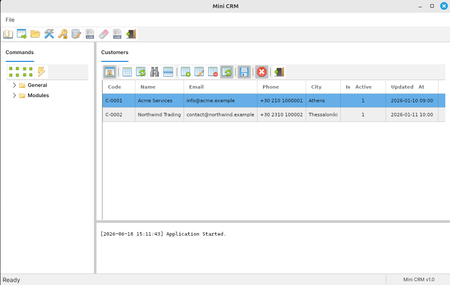Click the Athens city cell
The height and width of the screenshot is (285, 450).
click(323, 101)
